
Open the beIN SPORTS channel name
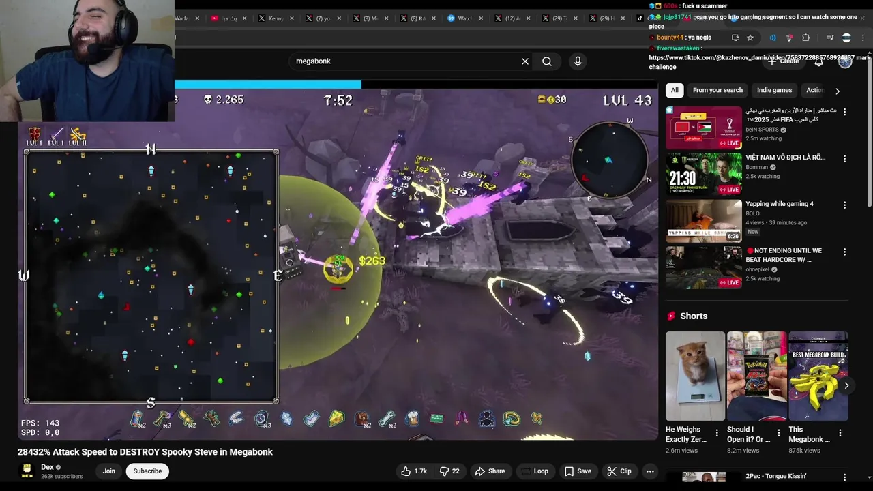point(762,130)
